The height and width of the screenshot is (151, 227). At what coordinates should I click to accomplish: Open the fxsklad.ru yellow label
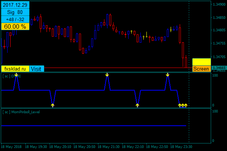point(15,69)
